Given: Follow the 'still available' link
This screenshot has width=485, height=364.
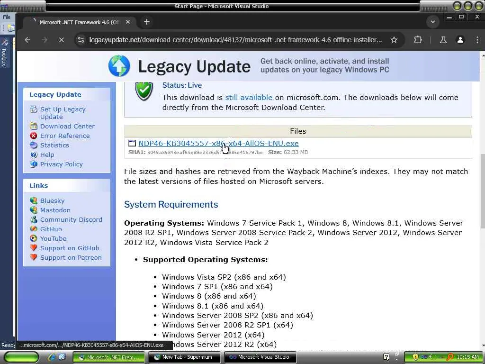Looking at the screenshot, I should click(x=249, y=98).
